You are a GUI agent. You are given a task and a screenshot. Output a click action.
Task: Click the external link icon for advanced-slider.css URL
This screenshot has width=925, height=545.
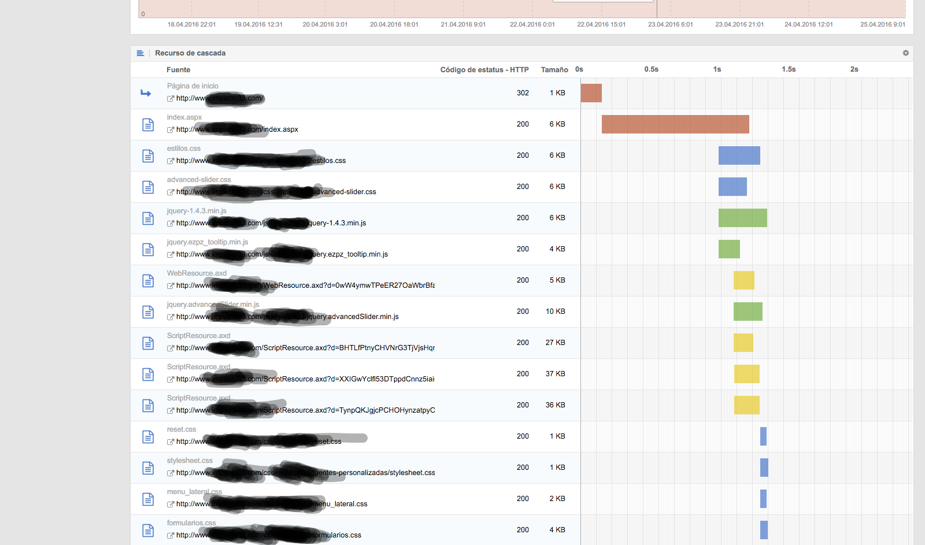(171, 192)
